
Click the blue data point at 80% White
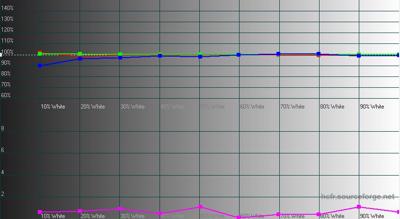[x=319, y=54]
